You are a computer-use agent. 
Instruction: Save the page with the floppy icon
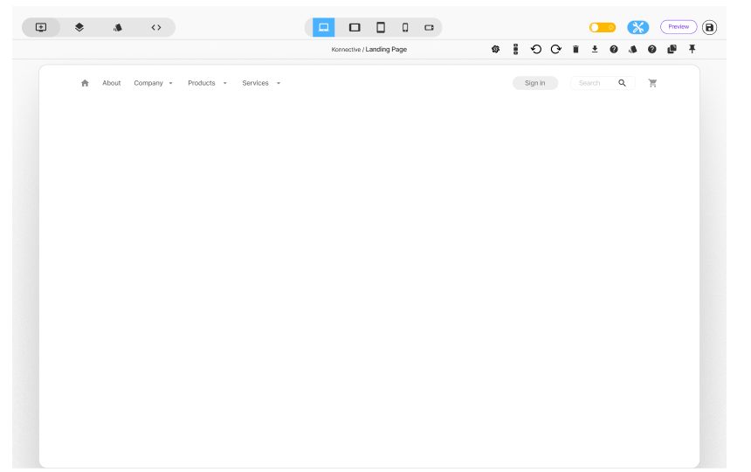709,27
